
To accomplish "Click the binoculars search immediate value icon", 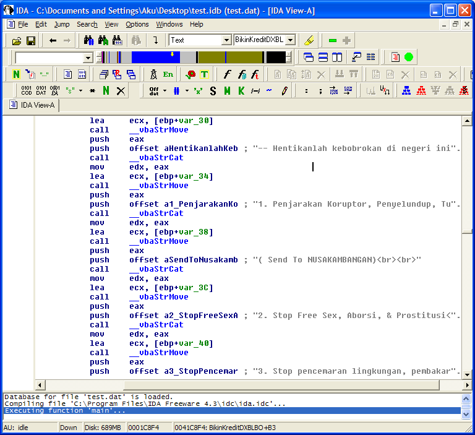I will pos(89,40).
